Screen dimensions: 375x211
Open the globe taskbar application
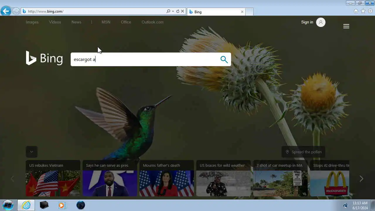(x=81, y=205)
